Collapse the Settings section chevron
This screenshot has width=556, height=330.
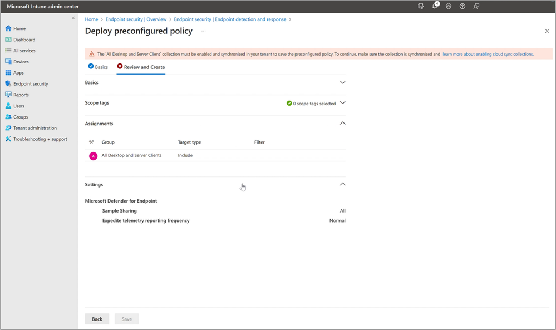pyautogui.click(x=342, y=184)
